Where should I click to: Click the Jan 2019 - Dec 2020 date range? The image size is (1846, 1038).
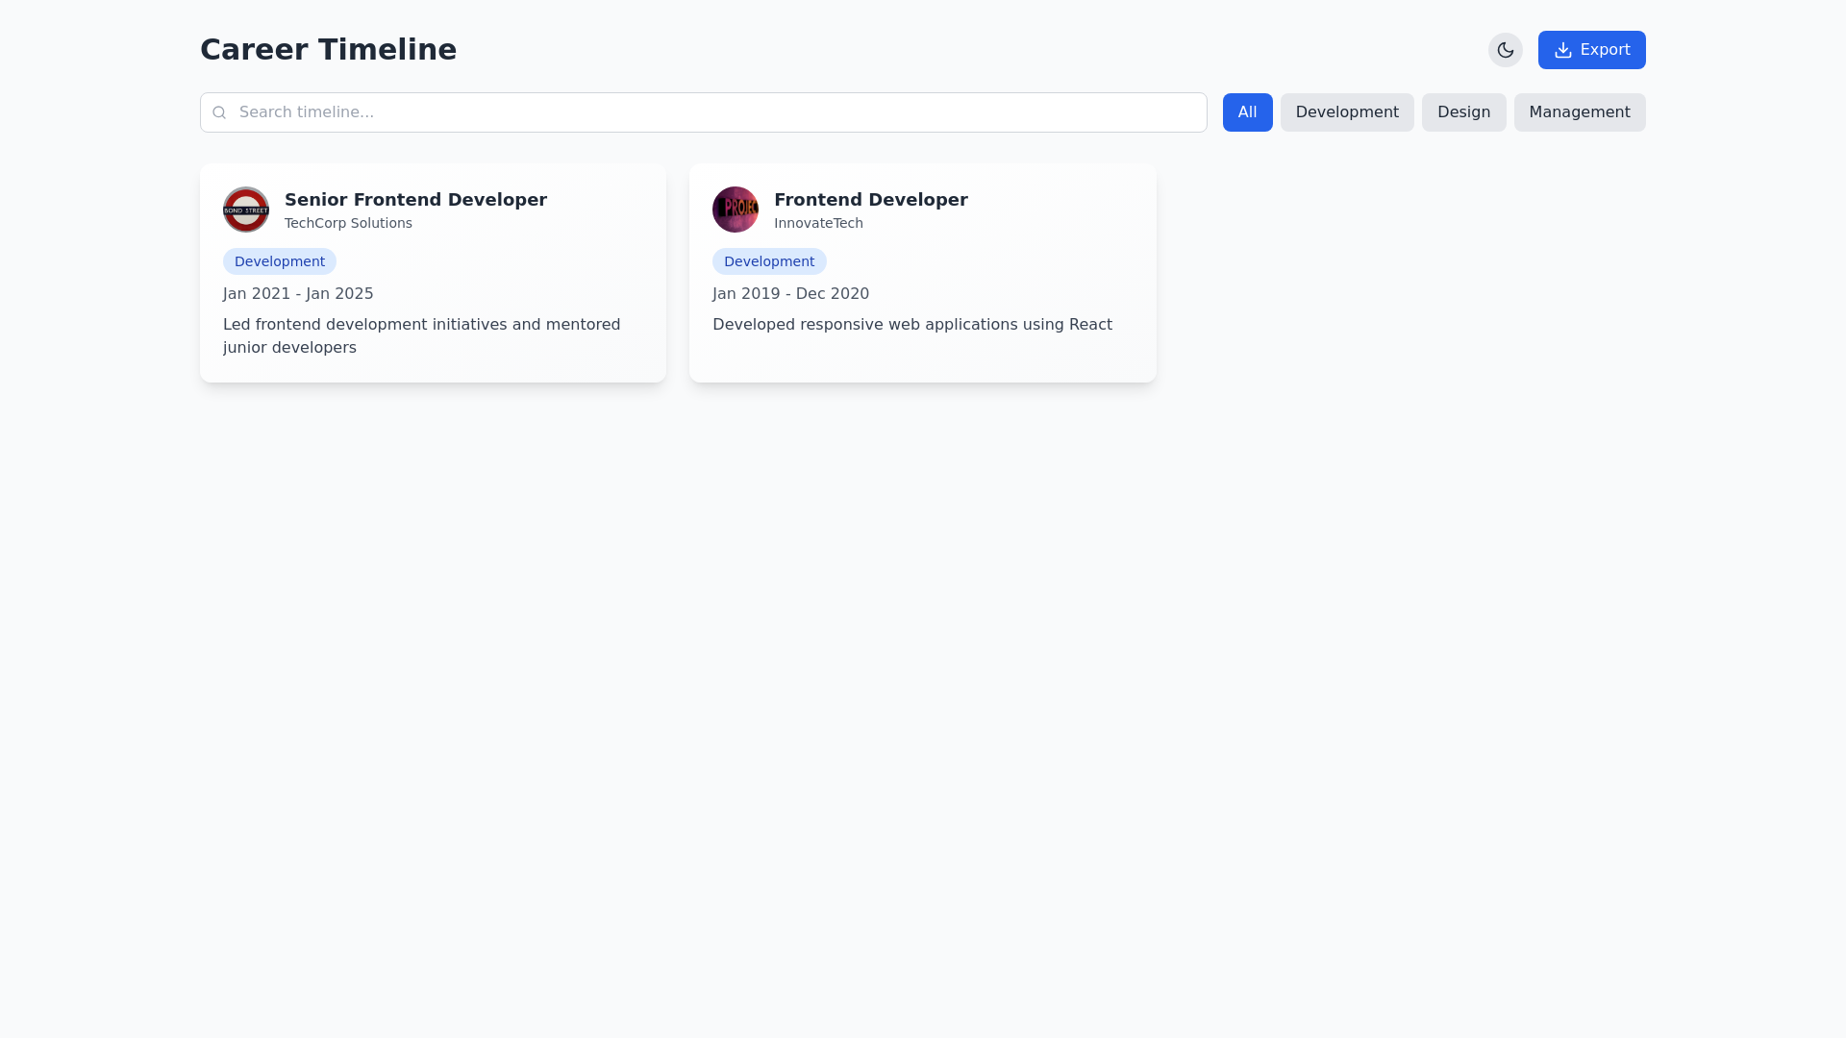pyautogui.click(x=790, y=294)
